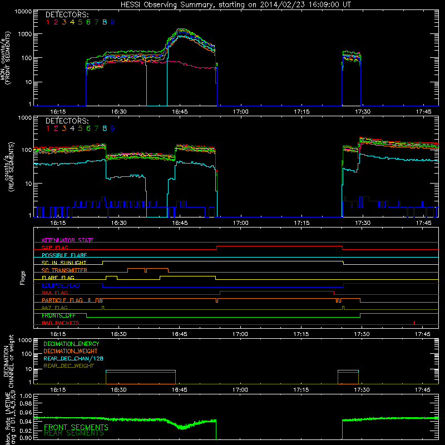This screenshot has height=445, width=445.
Task: Click DECIMATION CHANNEL or weight axis label
Action: 8,362
